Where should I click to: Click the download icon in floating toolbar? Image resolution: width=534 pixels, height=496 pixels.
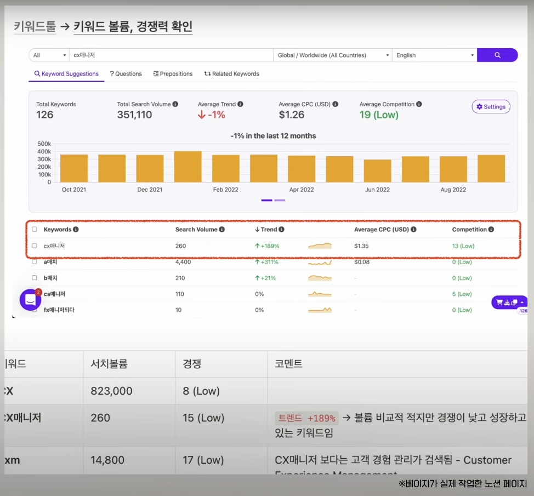[x=507, y=303]
